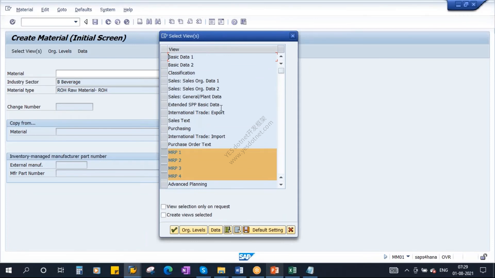Click the status bar triangle next to MM01
The height and width of the screenshot is (278, 495).
pyautogui.click(x=385, y=257)
